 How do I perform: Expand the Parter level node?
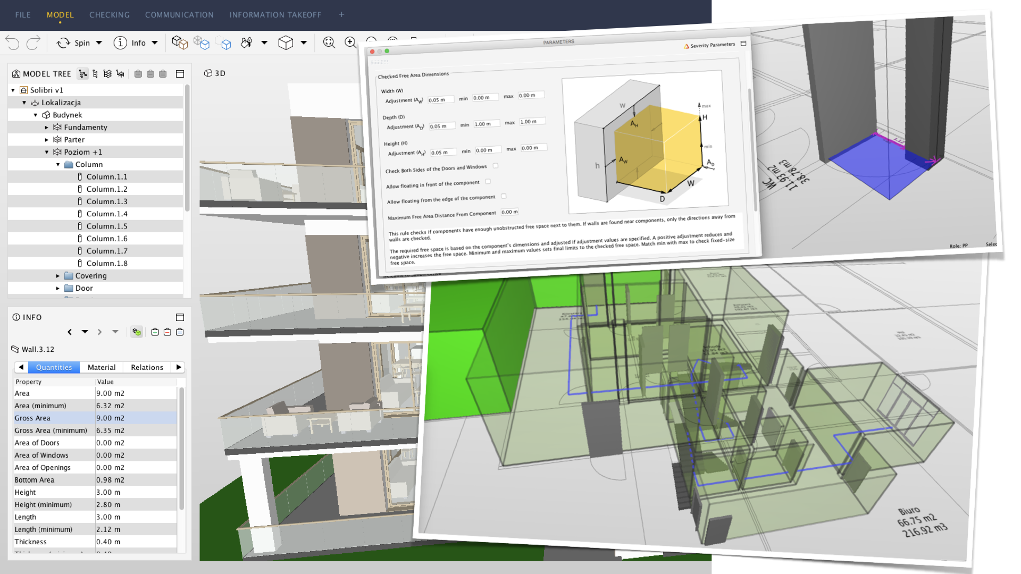pyautogui.click(x=47, y=140)
